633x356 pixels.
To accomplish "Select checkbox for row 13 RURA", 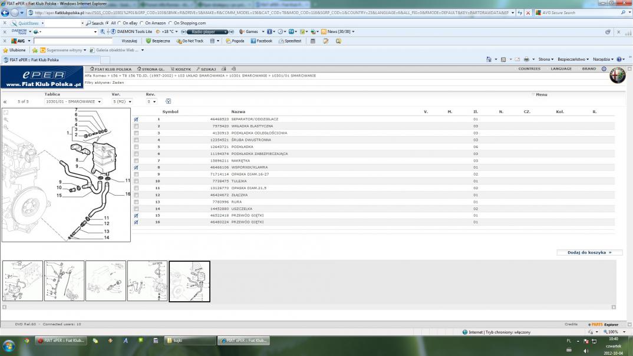I will click(x=136, y=202).
